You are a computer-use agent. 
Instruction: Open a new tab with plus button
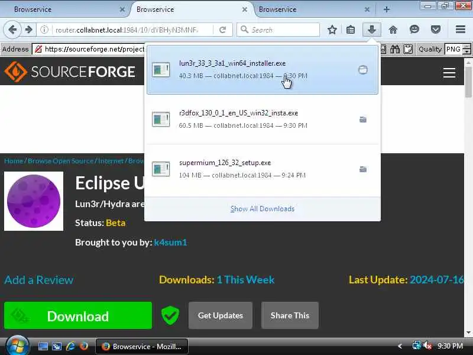pyautogui.click(x=387, y=9)
